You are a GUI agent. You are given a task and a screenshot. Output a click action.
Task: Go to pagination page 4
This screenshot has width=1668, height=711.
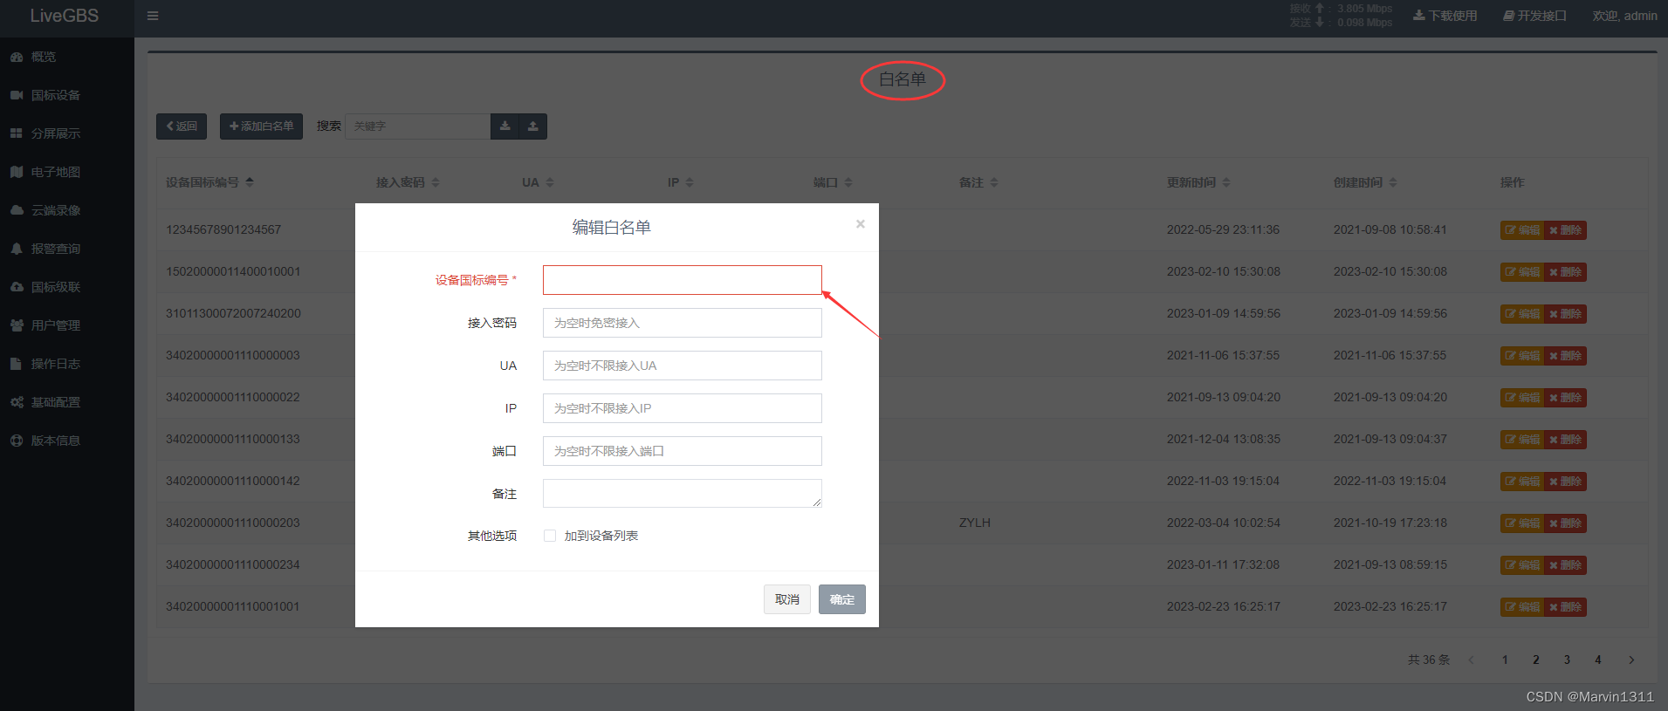tap(1598, 660)
